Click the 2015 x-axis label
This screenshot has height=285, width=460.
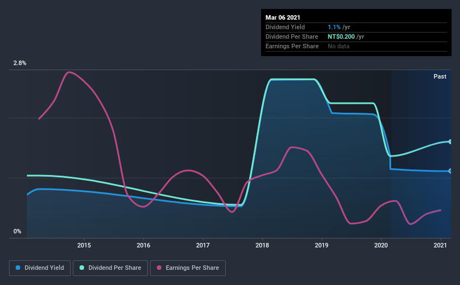tap(84, 245)
